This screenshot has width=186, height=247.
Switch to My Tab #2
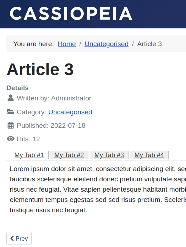(69, 155)
